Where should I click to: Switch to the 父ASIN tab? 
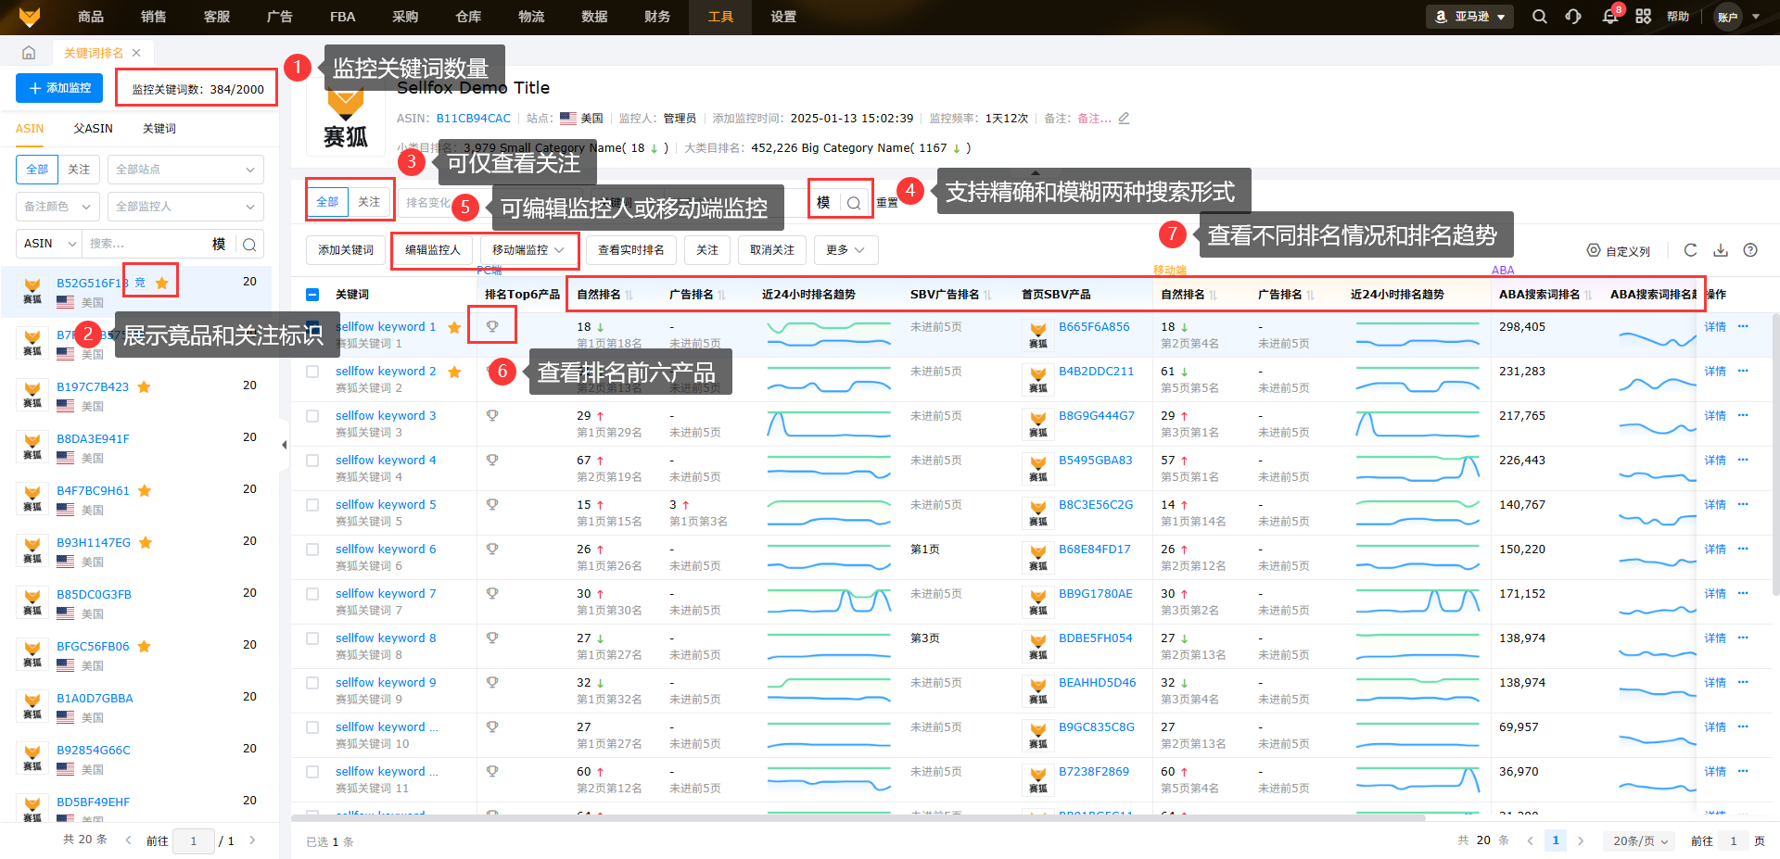click(x=94, y=129)
